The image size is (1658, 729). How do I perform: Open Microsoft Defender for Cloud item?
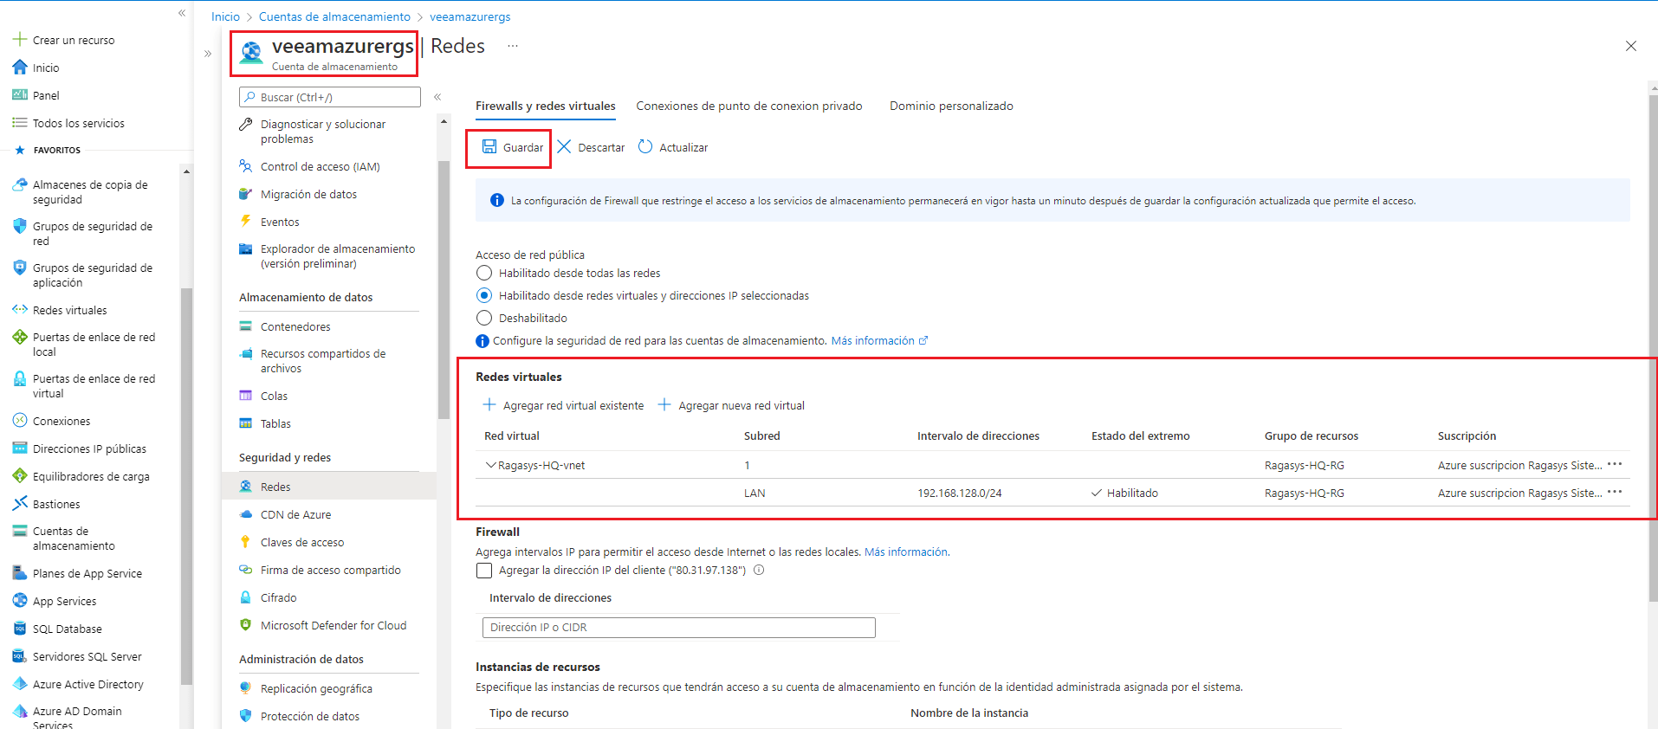tap(333, 625)
